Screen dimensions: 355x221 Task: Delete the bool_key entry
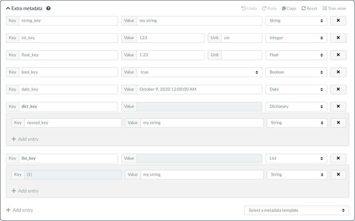(x=338, y=72)
